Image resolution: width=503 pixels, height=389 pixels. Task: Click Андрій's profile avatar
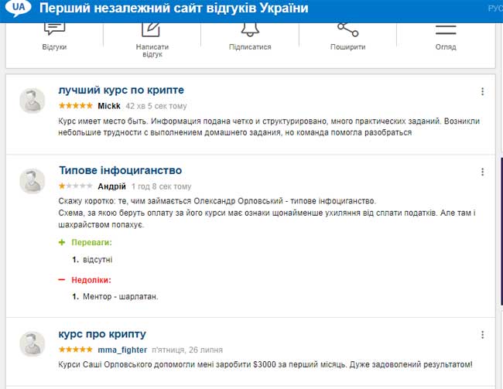33,181
